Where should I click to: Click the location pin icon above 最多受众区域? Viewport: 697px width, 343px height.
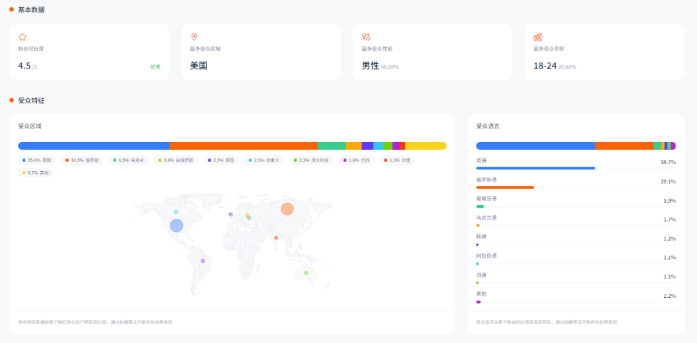tap(194, 37)
